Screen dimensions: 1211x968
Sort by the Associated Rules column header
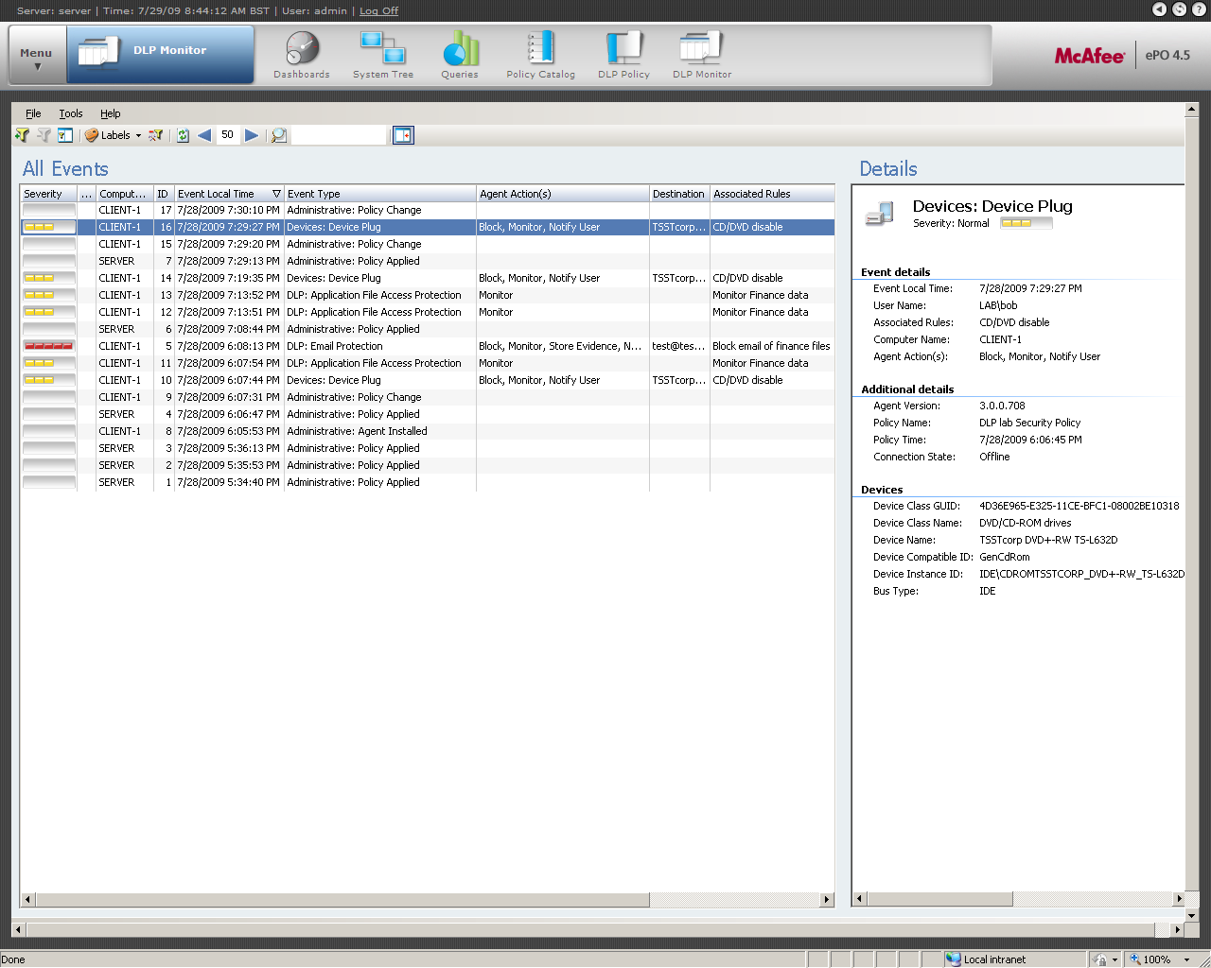coord(772,194)
